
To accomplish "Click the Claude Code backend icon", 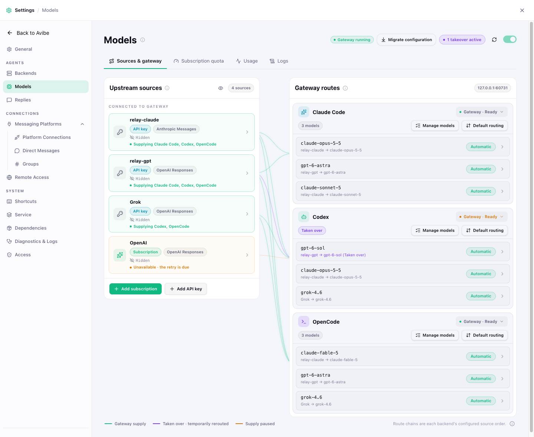I will (x=304, y=112).
